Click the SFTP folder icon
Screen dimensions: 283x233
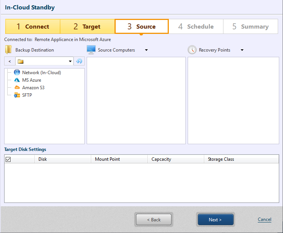pos(17,95)
